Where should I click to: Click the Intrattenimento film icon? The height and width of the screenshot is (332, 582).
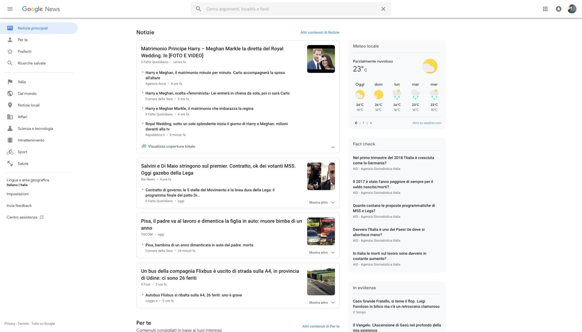pyautogui.click(x=10, y=140)
